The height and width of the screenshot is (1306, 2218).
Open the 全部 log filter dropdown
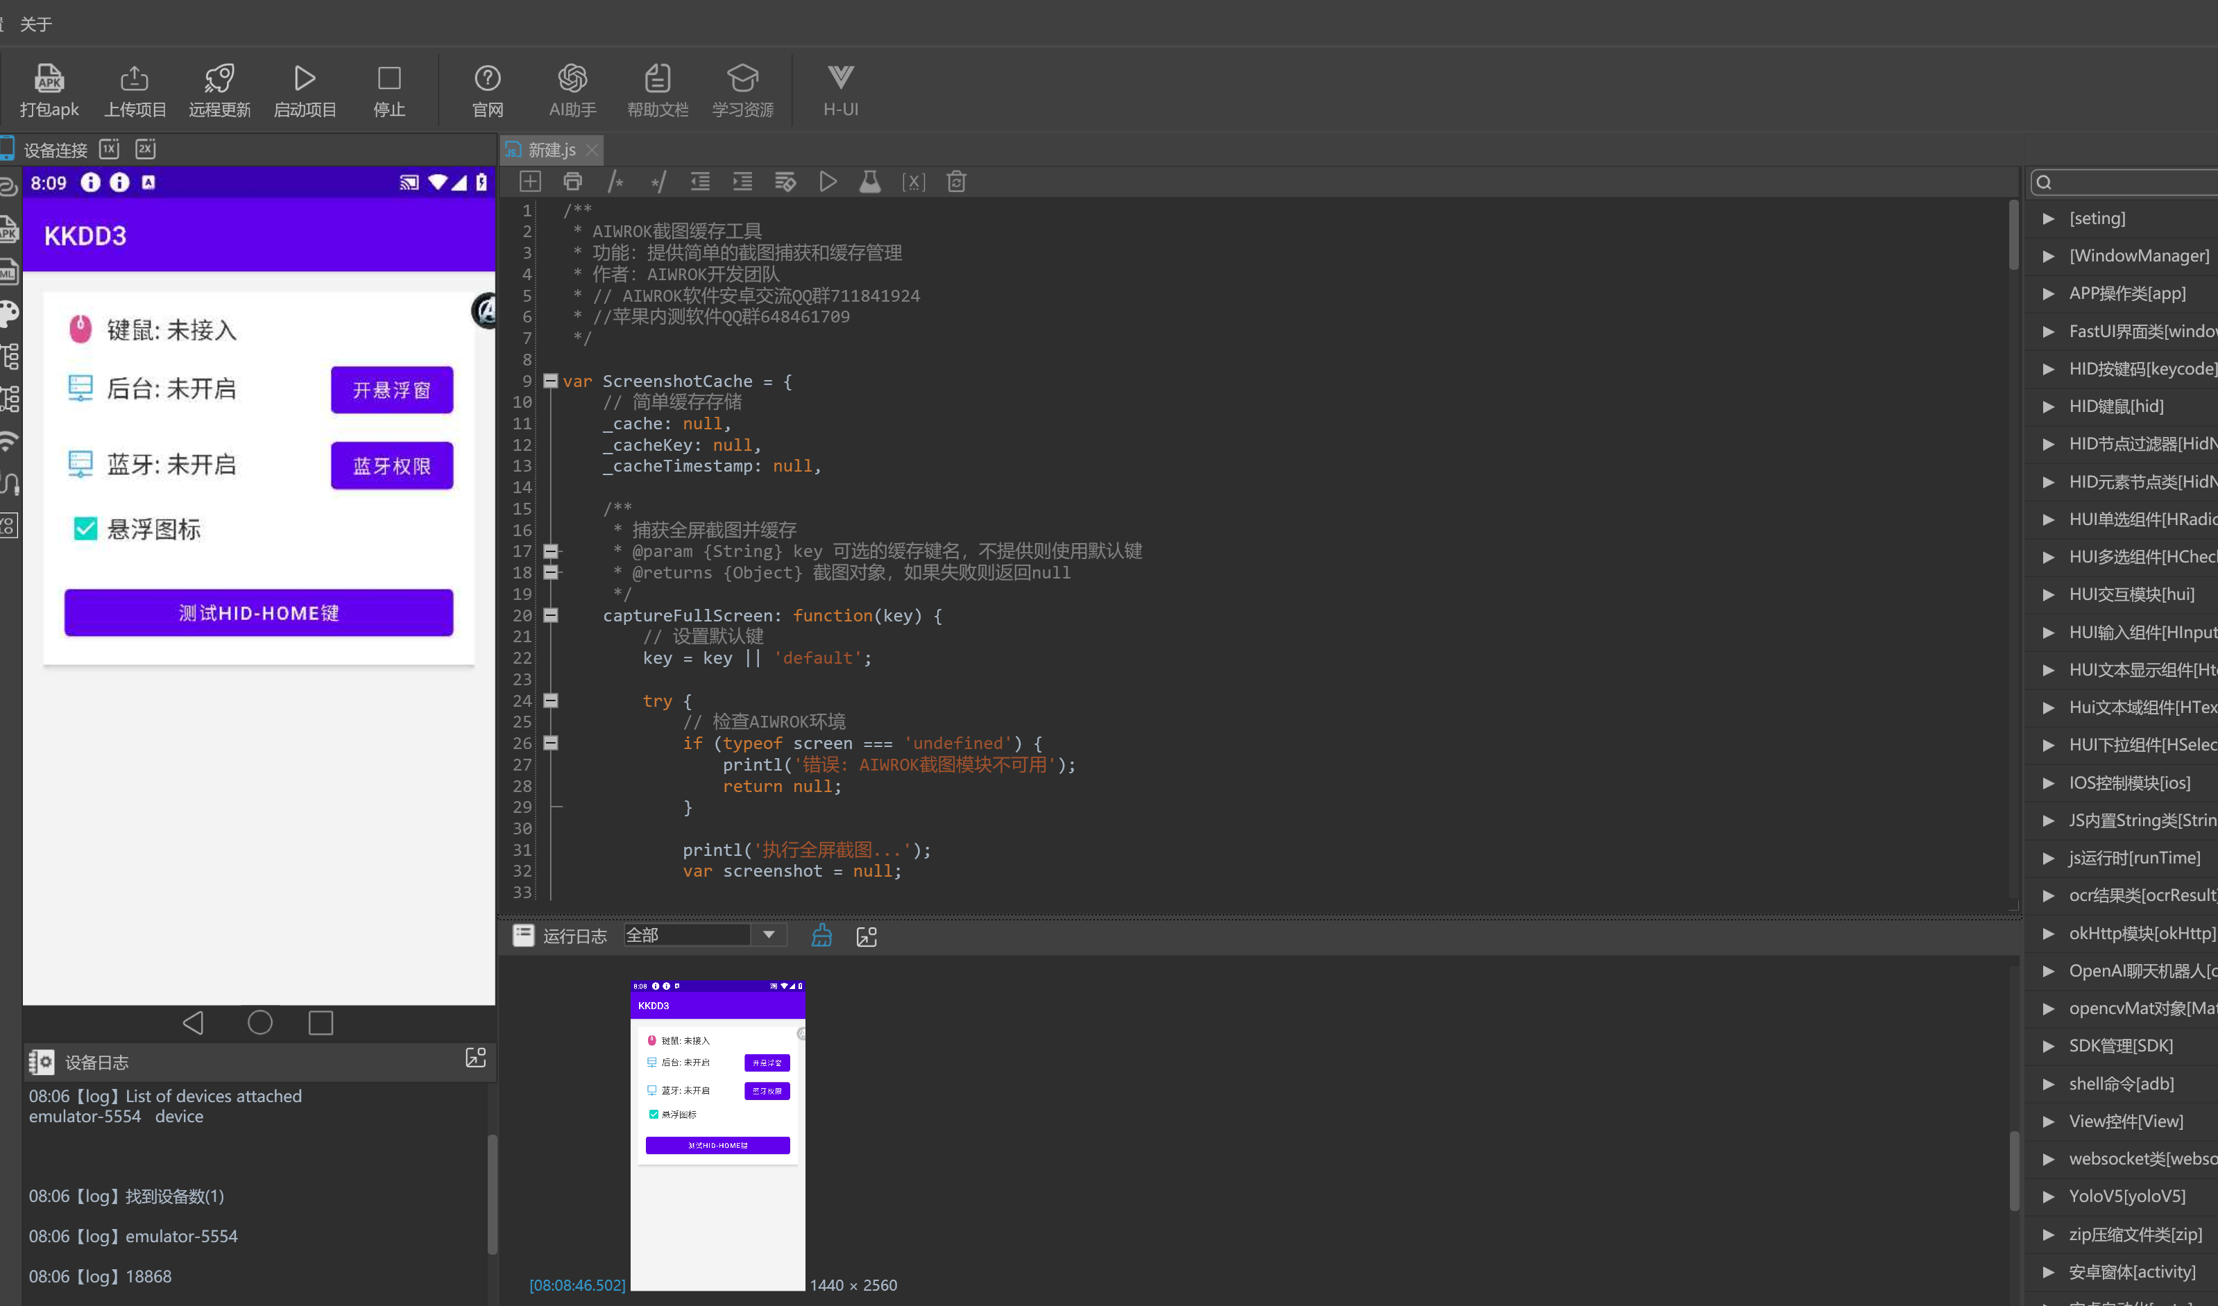769,935
